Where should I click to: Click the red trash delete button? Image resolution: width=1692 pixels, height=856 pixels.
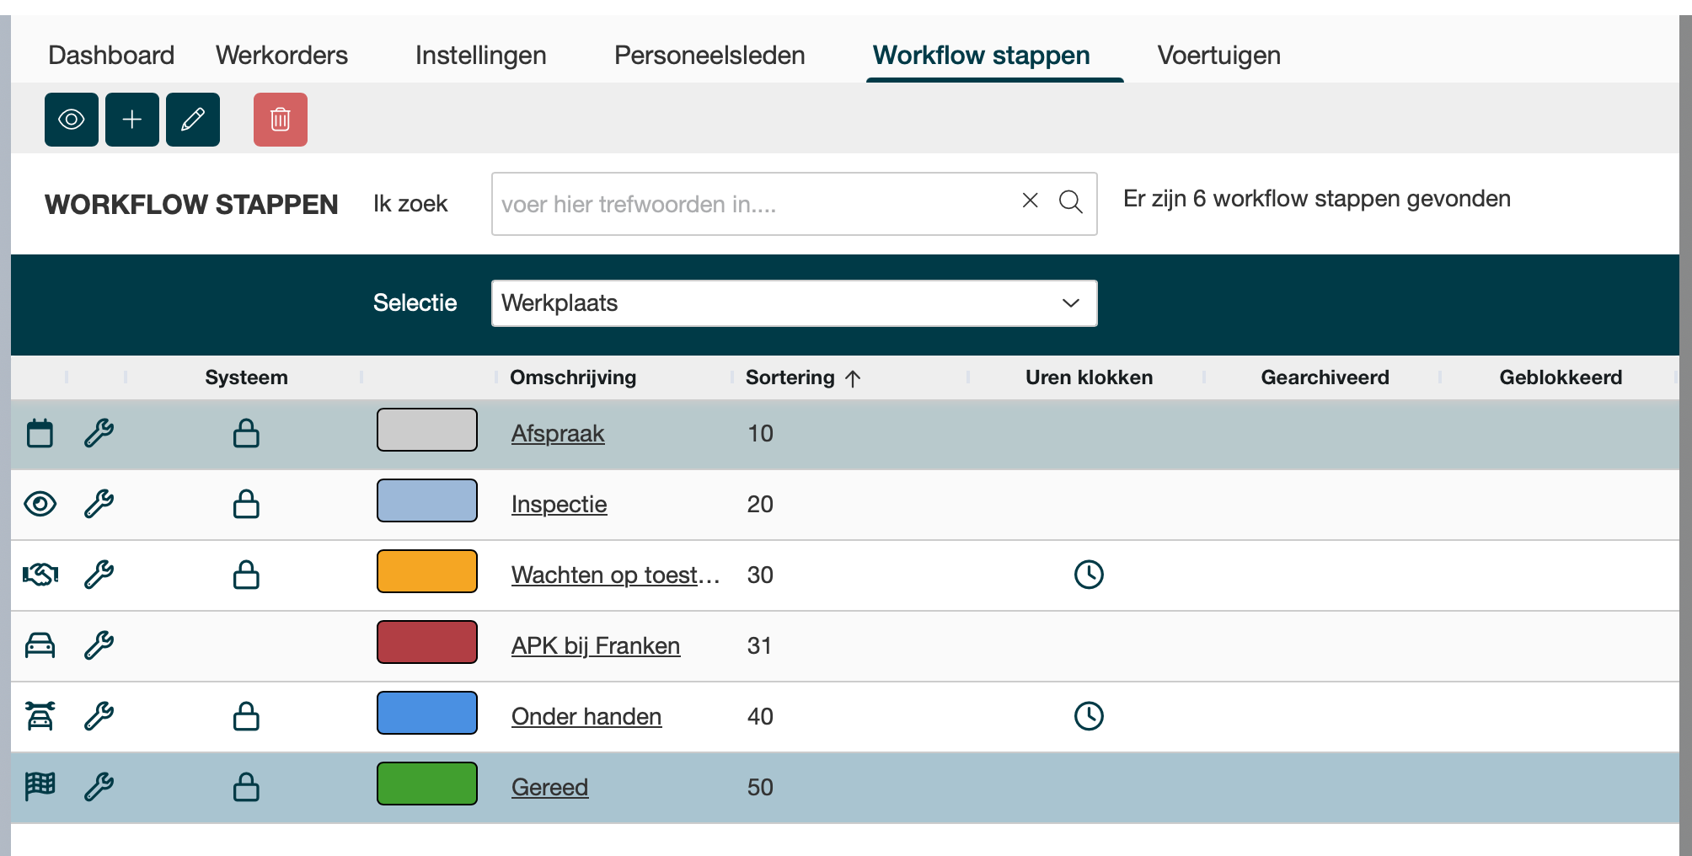pyautogui.click(x=280, y=120)
